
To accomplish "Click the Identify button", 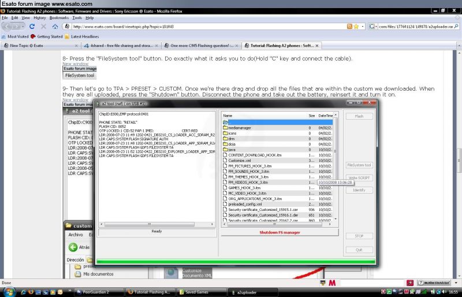I will [359, 190].
